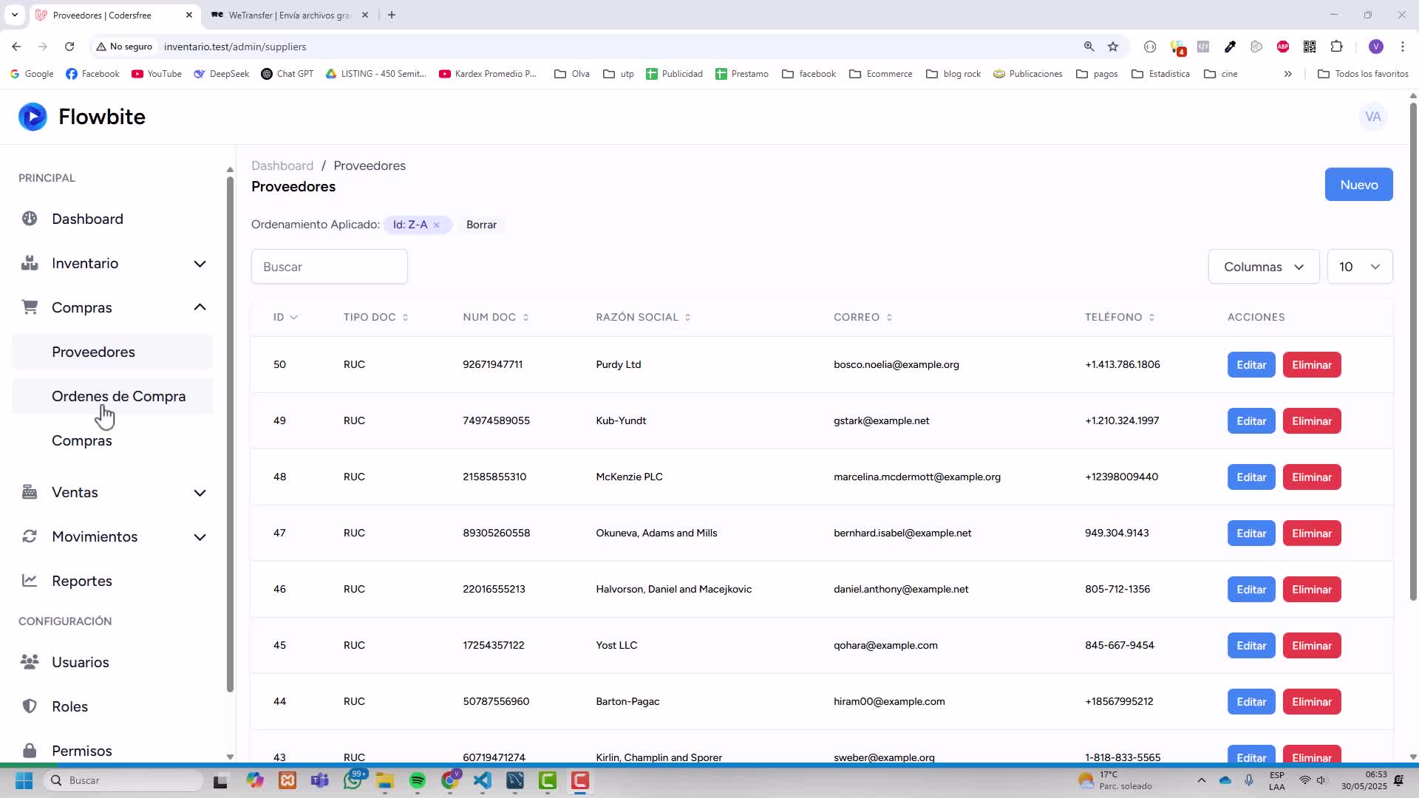This screenshot has height=798, width=1419.
Task: Go back in browser history
Action: click(16, 47)
